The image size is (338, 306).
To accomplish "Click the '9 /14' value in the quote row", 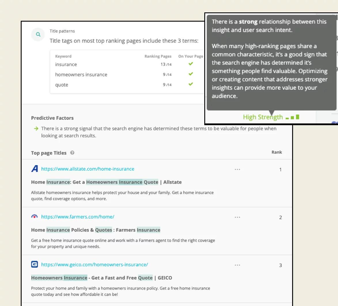I will point(167,85).
